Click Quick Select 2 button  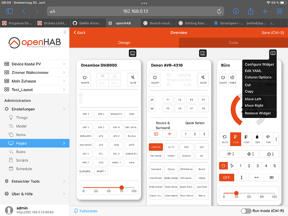[x=195, y=134]
